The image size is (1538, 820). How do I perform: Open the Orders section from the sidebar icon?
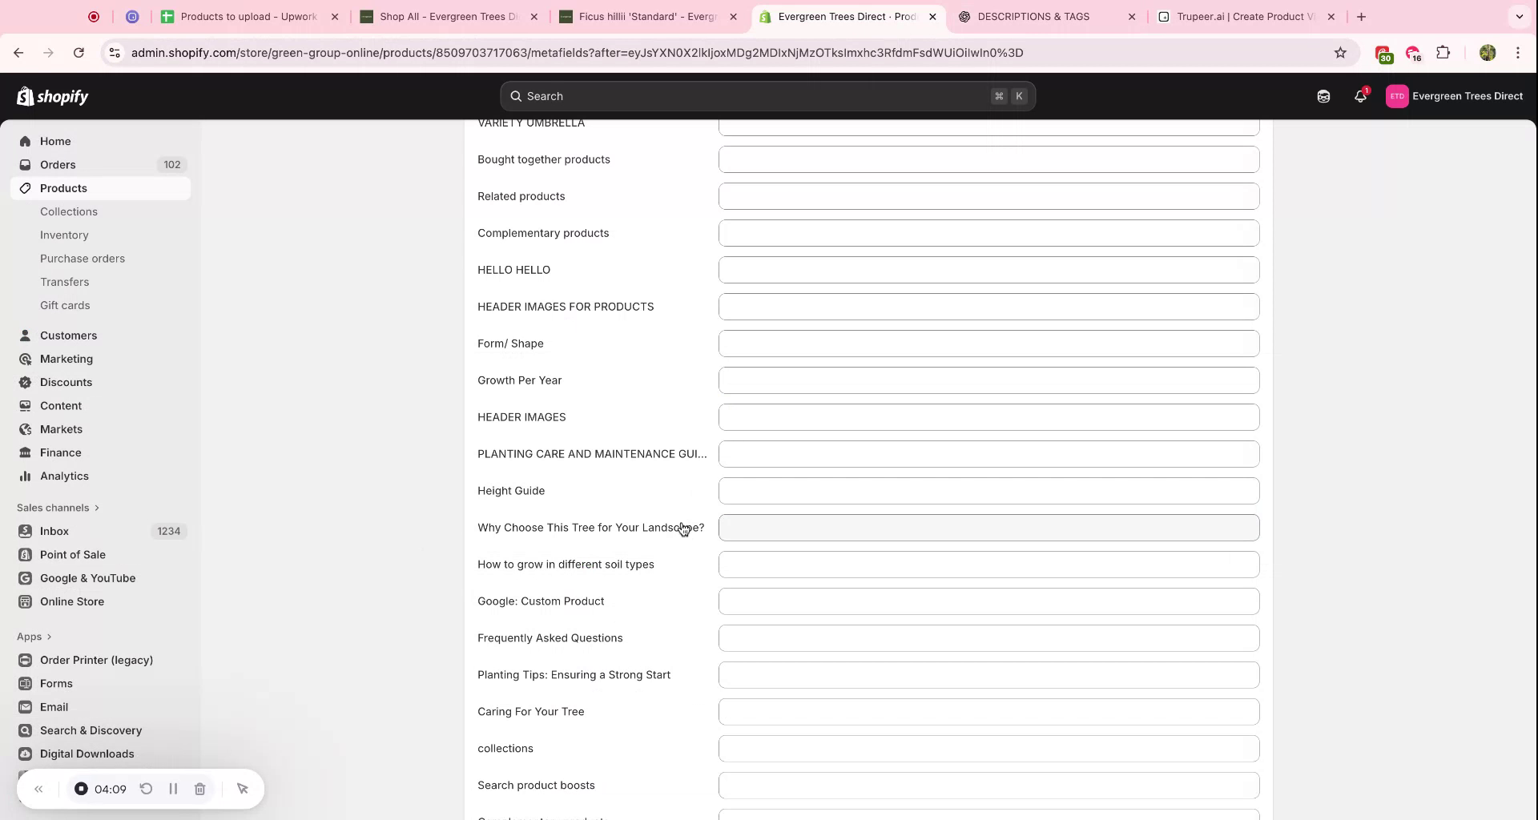pos(26,164)
